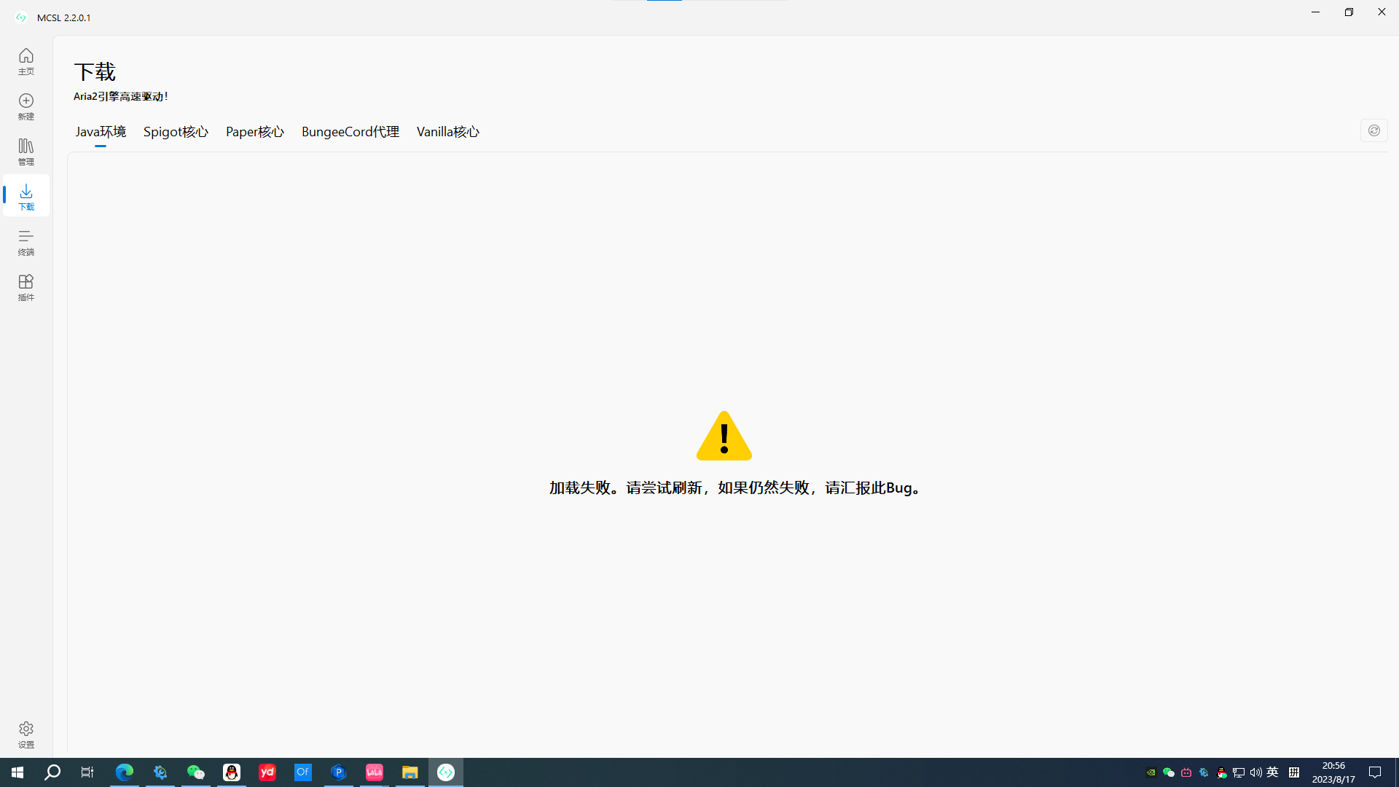
Task: Click the MCSL icon on the taskbar
Action: (445, 772)
